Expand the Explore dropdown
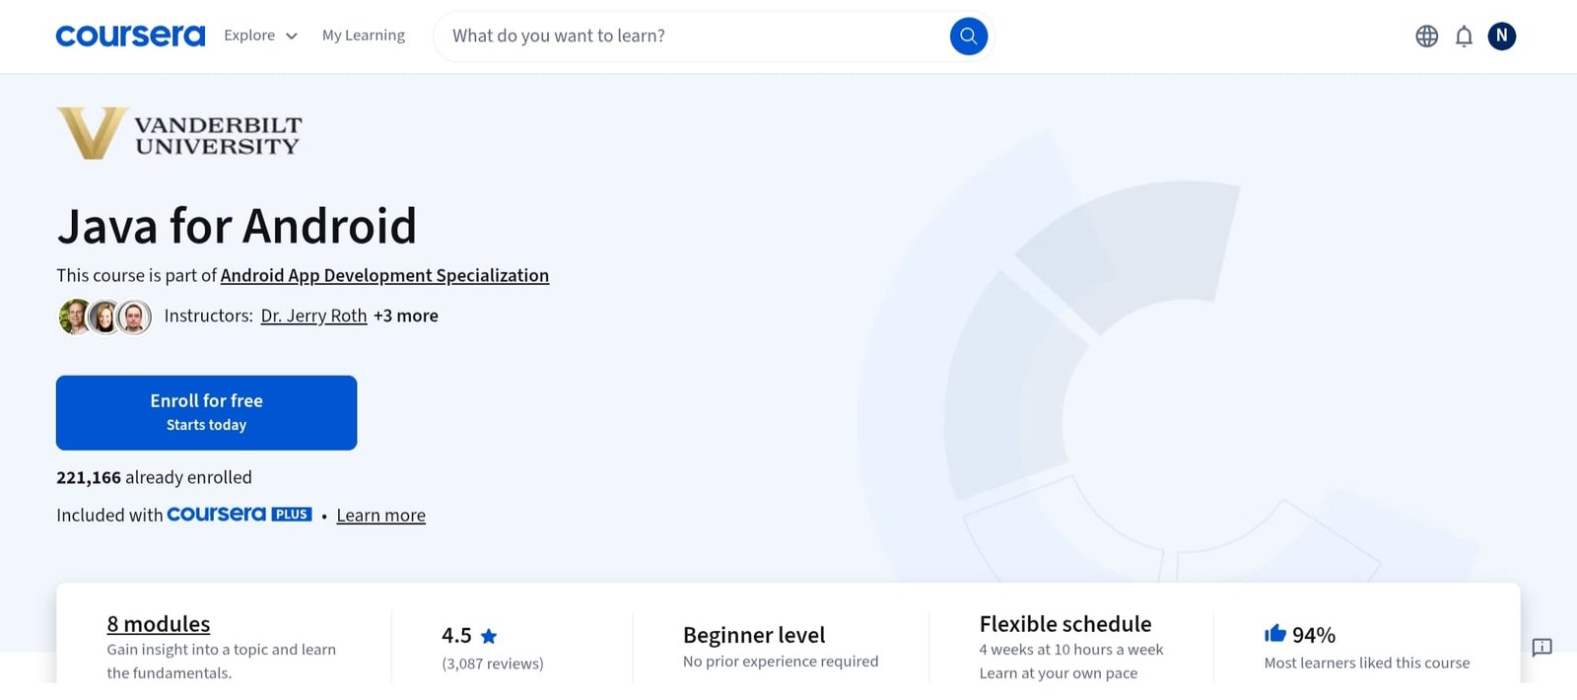Image resolution: width=1577 pixels, height=700 pixels. pyautogui.click(x=260, y=35)
